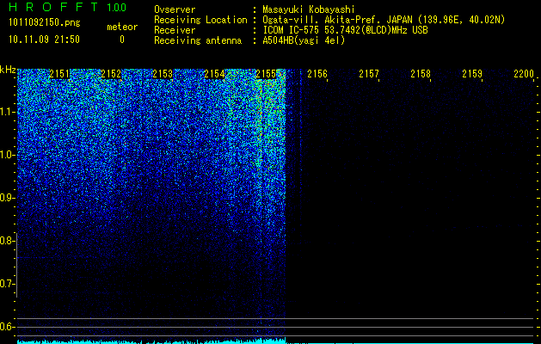Click the 2158 time marker

[x=421, y=74]
